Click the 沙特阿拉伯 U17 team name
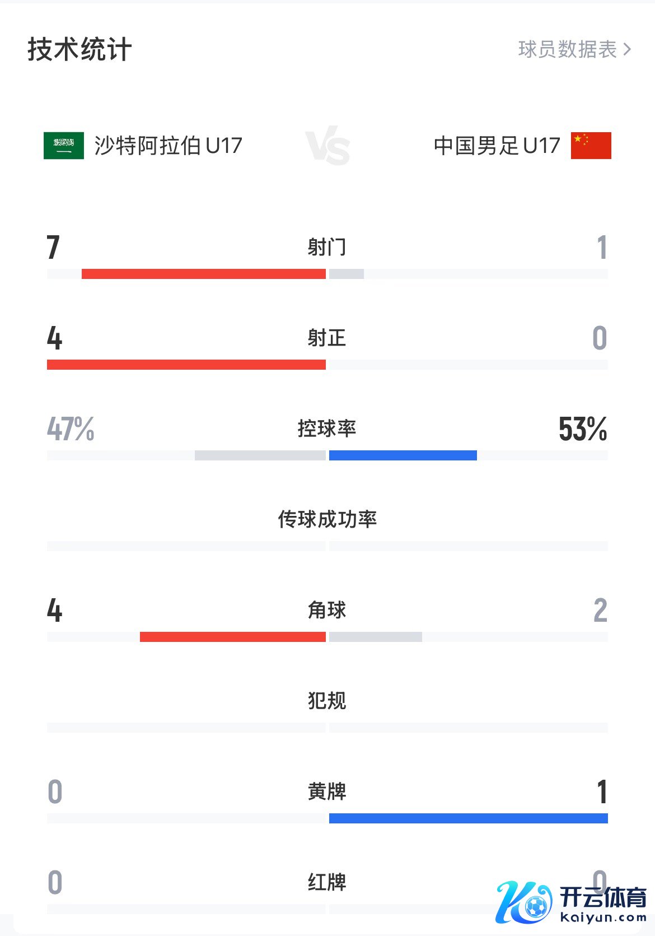655x936 pixels. (168, 146)
